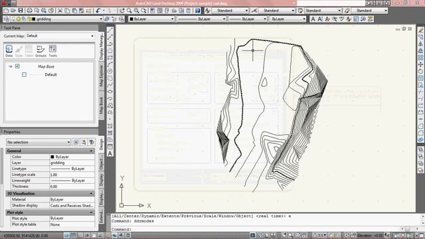Click the New drawing icon
This screenshot has height=239, width=425.
coord(6,11)
